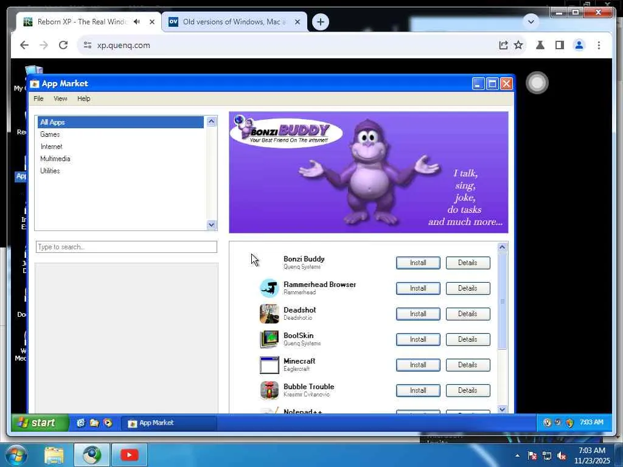This screenshot has height=467, width=623.
Task: Click the category list scroll-down arrow
Action: point(211,225)
